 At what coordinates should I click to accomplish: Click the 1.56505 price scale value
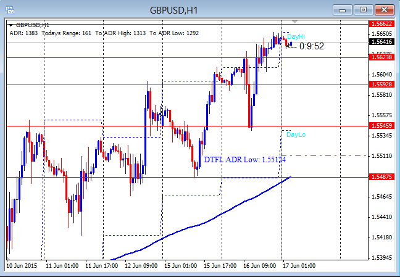click(x=382, y=34)
